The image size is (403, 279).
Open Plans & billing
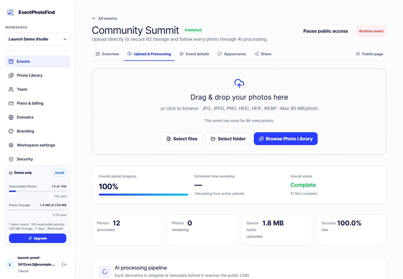pos(38,103)
